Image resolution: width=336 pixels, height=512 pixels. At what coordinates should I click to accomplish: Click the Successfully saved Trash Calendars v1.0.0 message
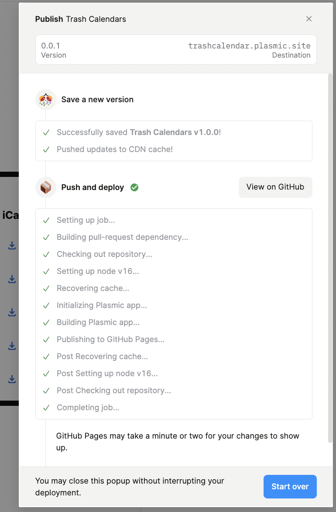pos(139,132)
